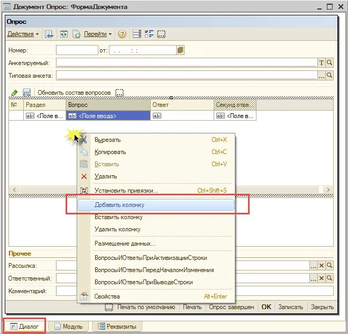Click the green pencil edit icon

pyautogui.click(x=14, y=93)
